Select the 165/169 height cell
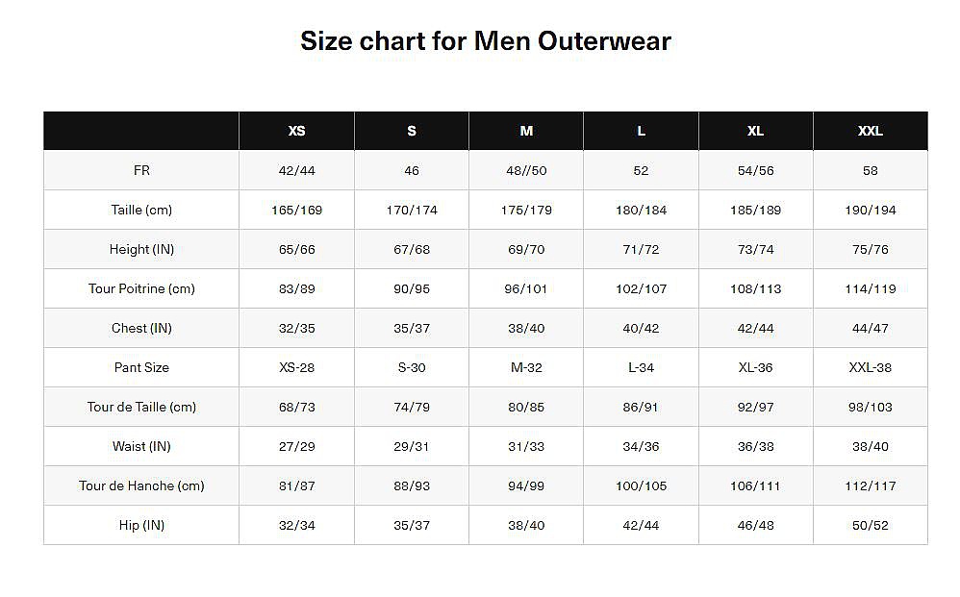Viewport: 960px width, 597px height. 296,210
